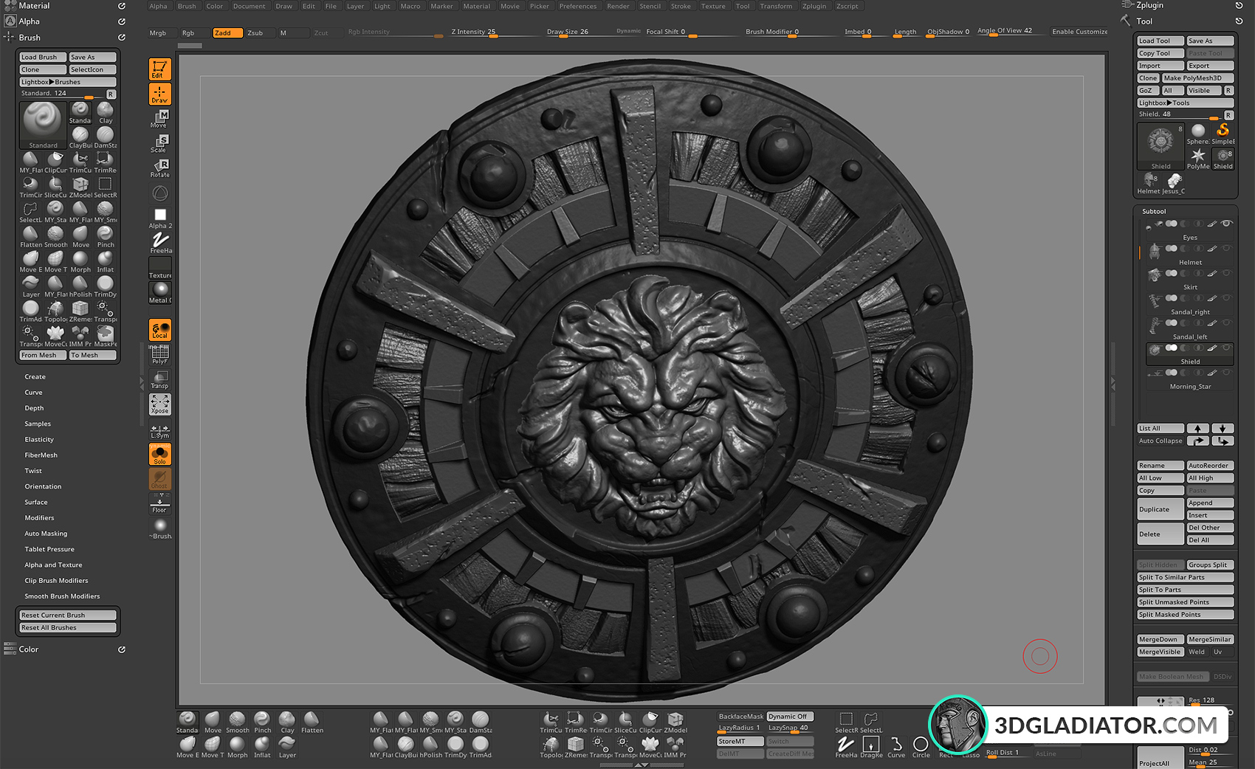Select the Morph brush in left palette
This screenshot has height=769, width=1255.
[80, 262]
